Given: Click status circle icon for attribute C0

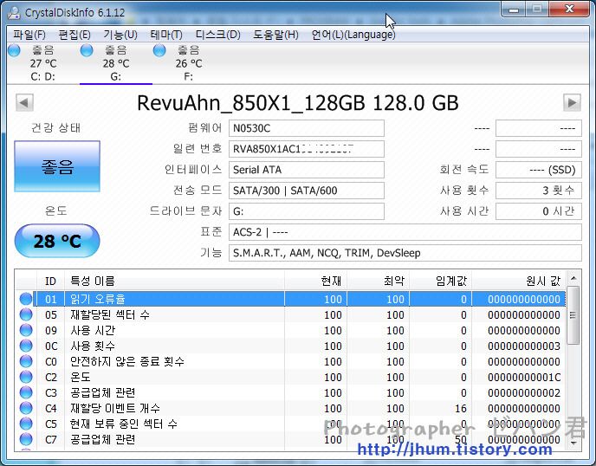Looking at the screenshot, I should coord(26,361).
